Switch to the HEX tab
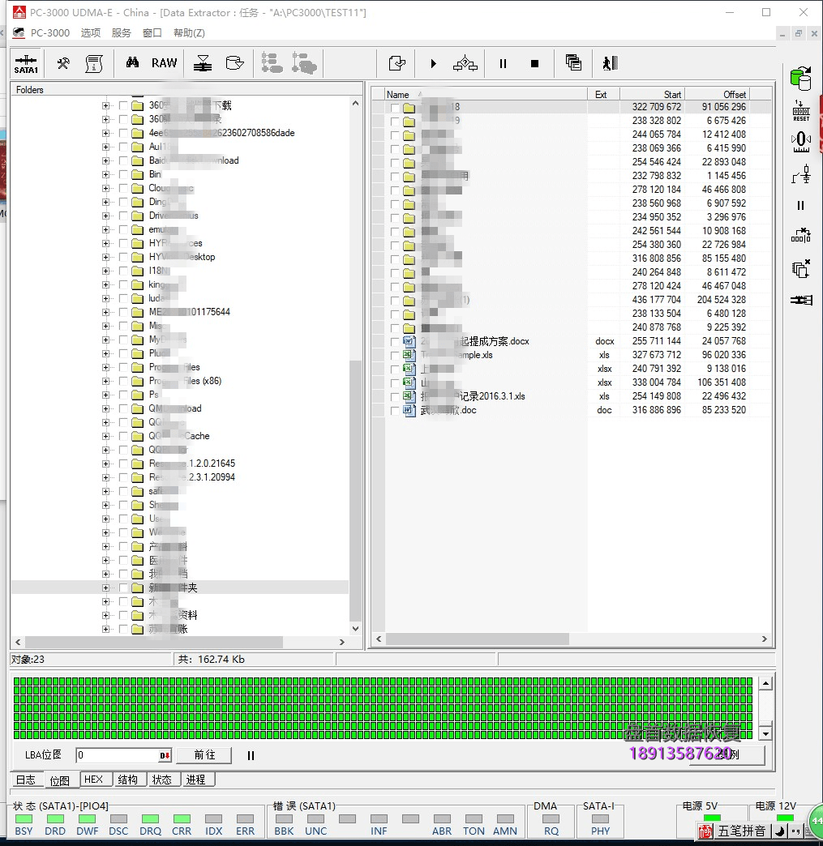The height and width of the screenshot is (846, 823). [93, 780]
